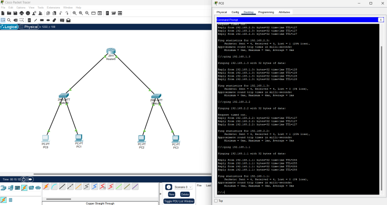387x205 pixels.
Task: Zoom out on the workspace
Action: pos(87,13)
